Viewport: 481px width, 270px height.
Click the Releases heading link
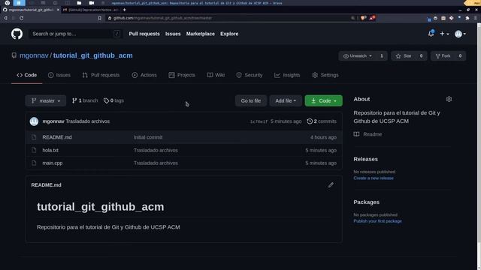click(366, 159)
